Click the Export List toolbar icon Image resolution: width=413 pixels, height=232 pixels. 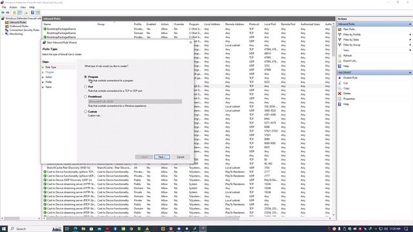pos(26,13)
